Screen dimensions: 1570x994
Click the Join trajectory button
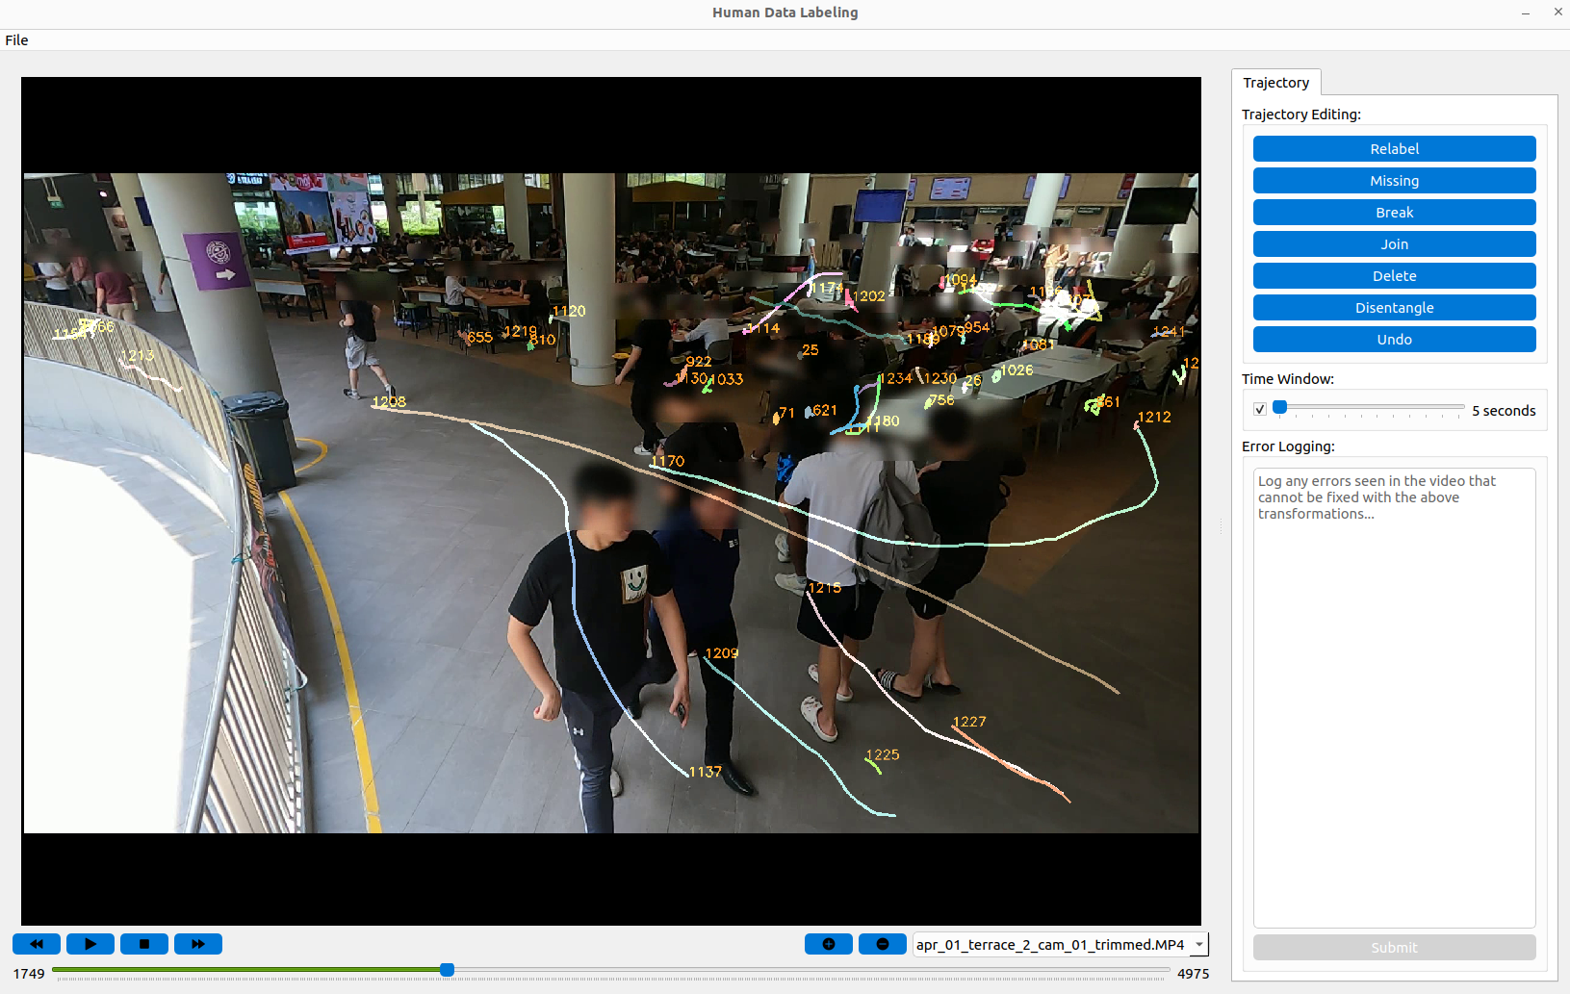pyautogui.click(x=1394, y=244)
